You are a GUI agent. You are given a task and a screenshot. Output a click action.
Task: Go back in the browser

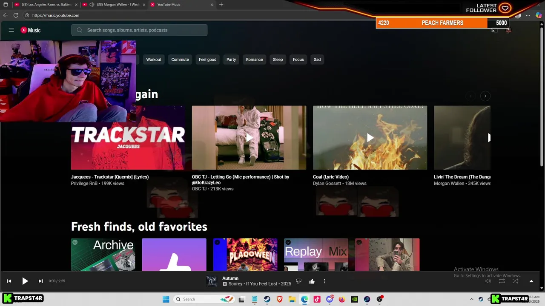coord(6,15)
